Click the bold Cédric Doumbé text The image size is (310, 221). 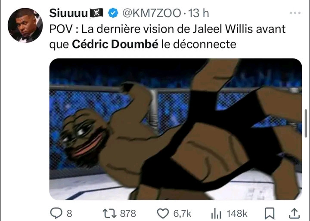coord(115,44)
